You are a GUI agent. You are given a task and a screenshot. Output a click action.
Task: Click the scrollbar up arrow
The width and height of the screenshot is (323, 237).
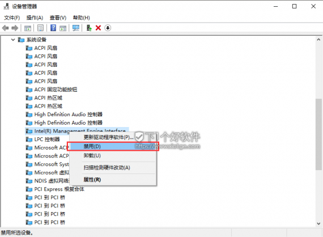[318, 39]
